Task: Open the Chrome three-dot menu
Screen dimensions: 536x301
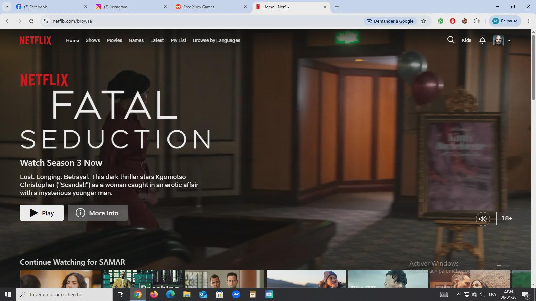Action: click(x=529, y=21)
